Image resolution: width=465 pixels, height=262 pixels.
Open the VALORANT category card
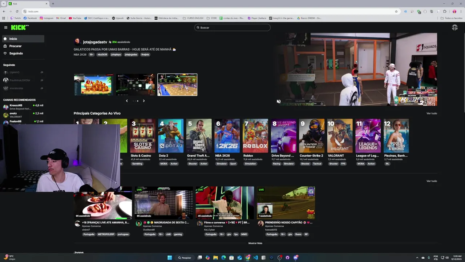coord(340,136)
